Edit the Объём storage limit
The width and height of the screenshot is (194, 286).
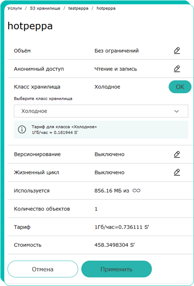tap(177, 50)
